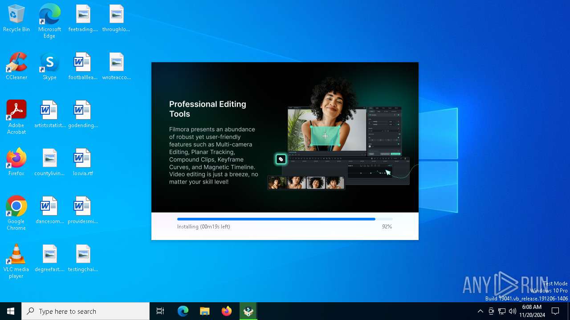Screen dimensions: 570x320
Task: Select losvia.rtf document icon
Action: (x=83, y=163)
